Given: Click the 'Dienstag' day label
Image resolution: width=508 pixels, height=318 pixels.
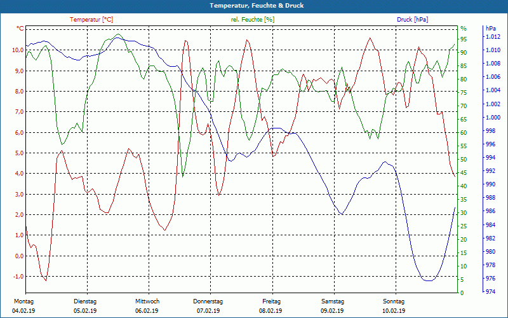Looking at the screenshot, I should click(85, 301).
